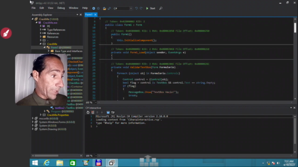Select the CrackMe namespace tree item
The width and height of the screenshot is (298, 167).
[52, 44]
